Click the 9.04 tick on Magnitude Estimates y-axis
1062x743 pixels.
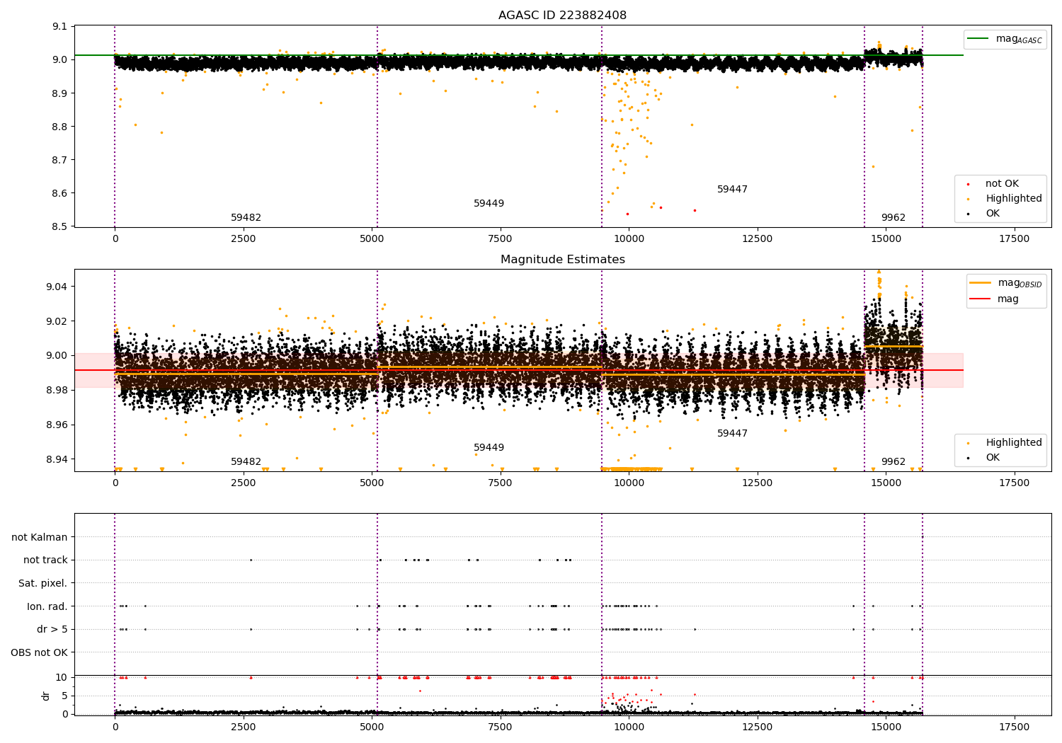pos(57,287)
